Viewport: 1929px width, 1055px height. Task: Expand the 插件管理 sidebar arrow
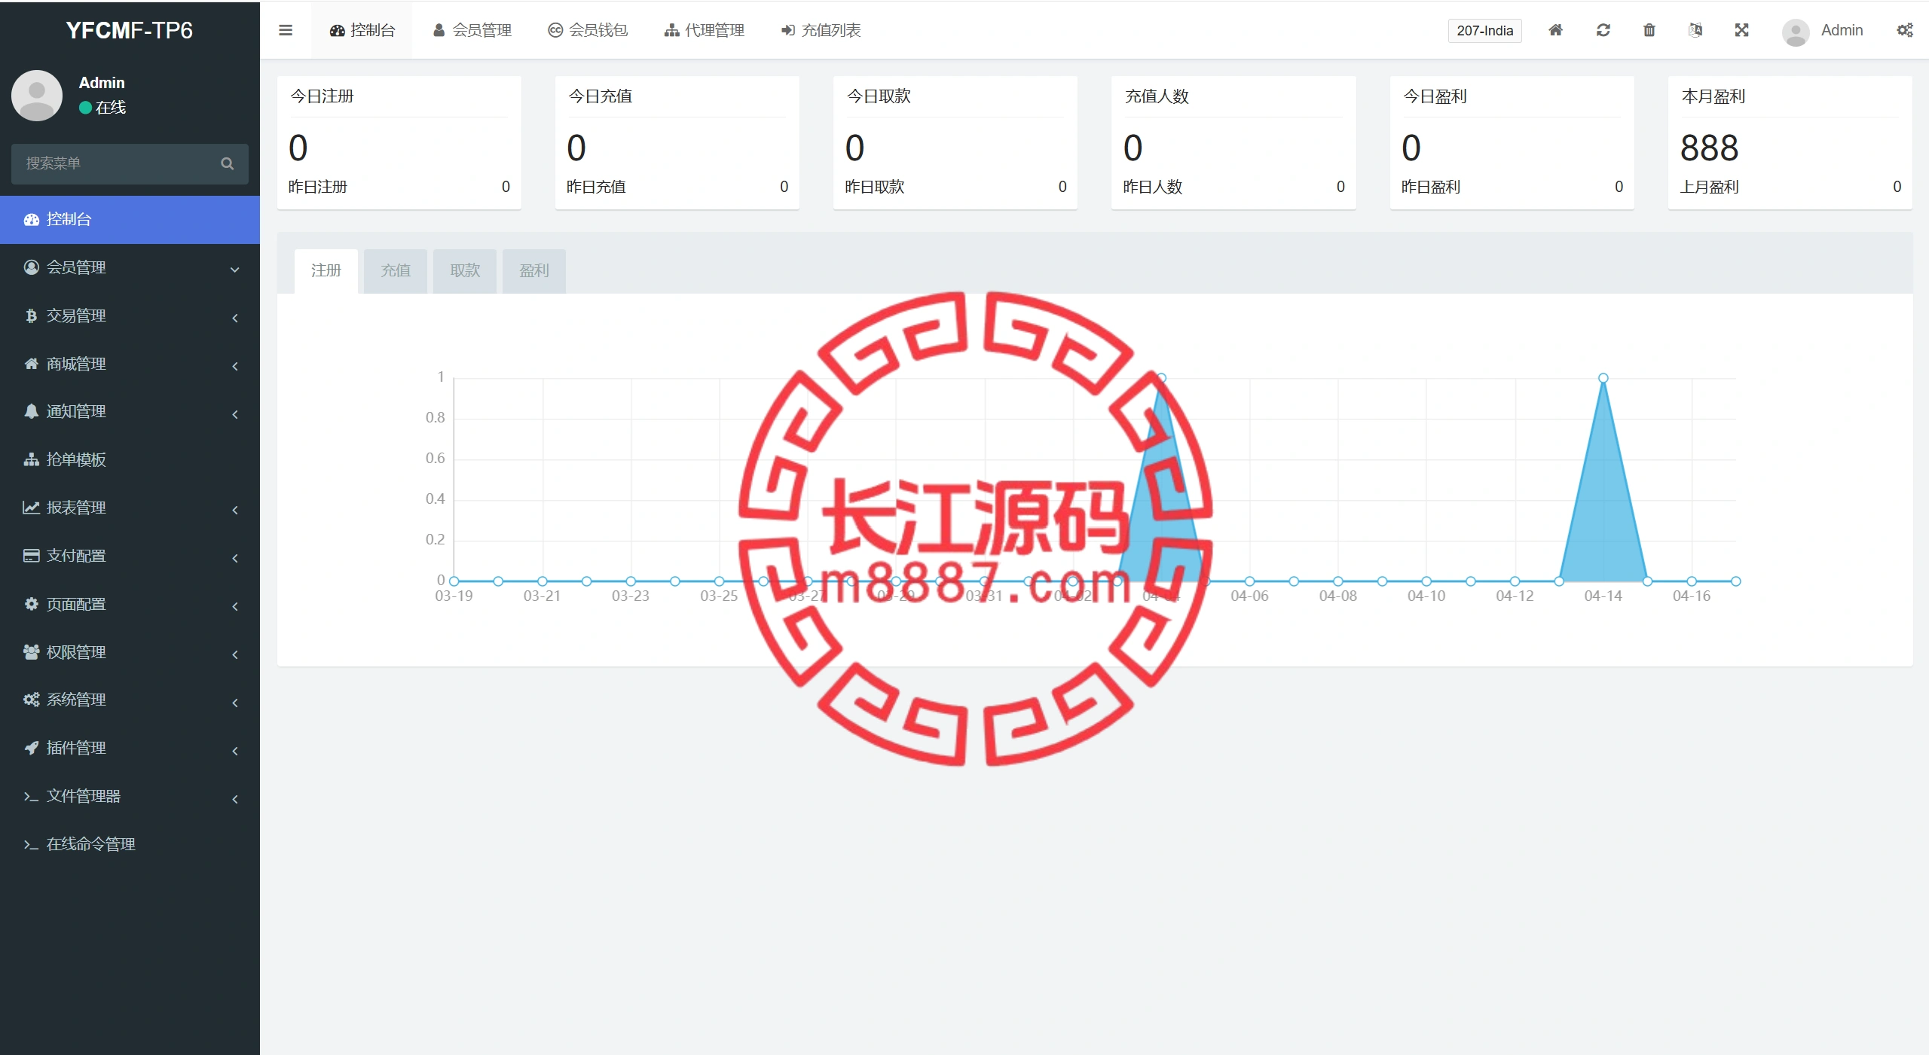pos(235,751)
